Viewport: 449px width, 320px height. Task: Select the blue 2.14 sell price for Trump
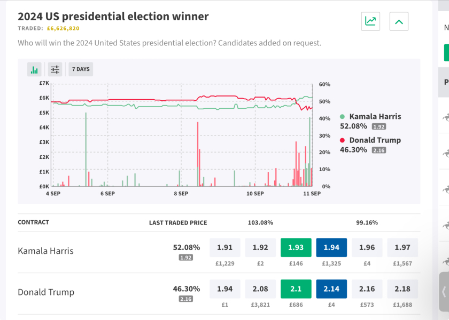331,289
